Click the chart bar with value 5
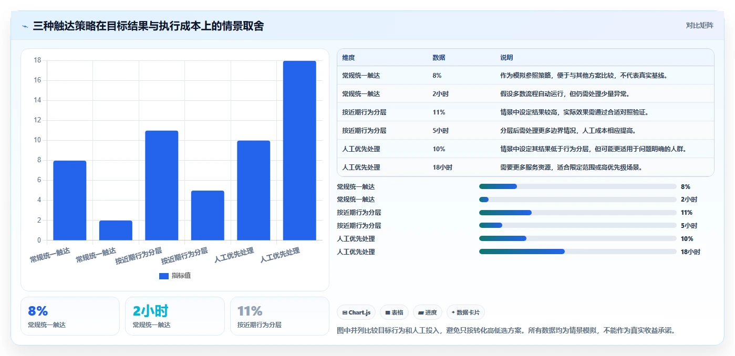This screenshot has height=356, width=735. (208, 215)
